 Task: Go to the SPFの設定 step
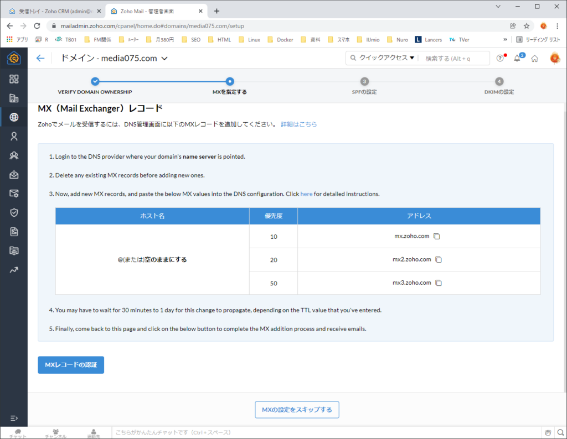(x=364, y=86)
